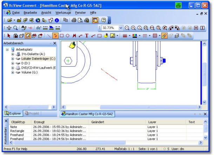Close the Arbeitsbereich panel
Viewport: 214px width, 155px height.
[x=54, y=43]
